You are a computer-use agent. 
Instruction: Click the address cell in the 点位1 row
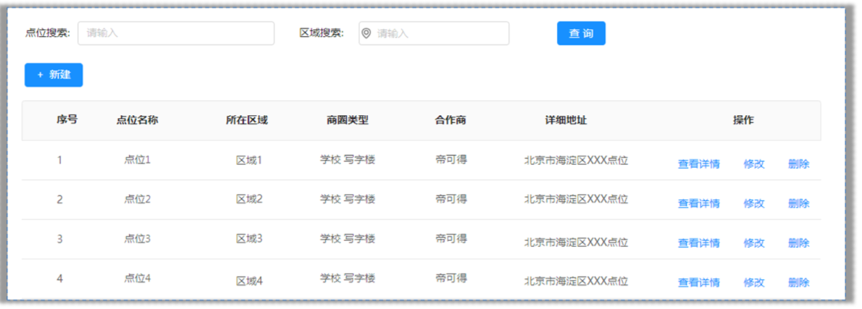576,160
